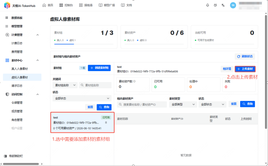
Task: Click the 已可用 status tag on test card
Action: tap(106, 118)
